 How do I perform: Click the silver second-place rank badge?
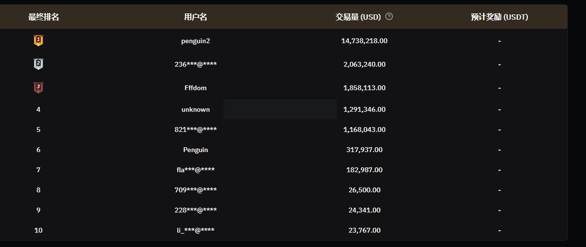click(38, 64)
